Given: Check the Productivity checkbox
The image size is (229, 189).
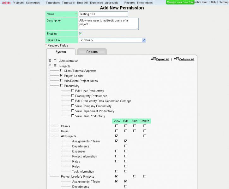Looking at the screenshot, I should pyautogui.click(x=62, y=85).
